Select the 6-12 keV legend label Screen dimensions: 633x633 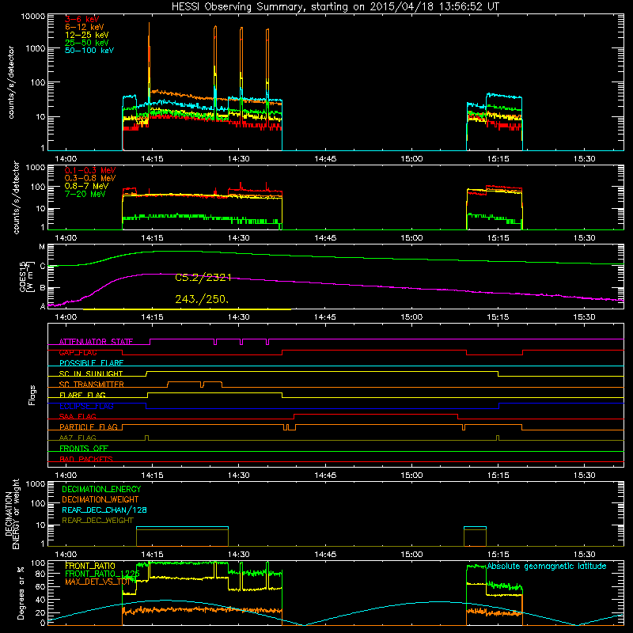pyautogui.click(x=85, y=27)
